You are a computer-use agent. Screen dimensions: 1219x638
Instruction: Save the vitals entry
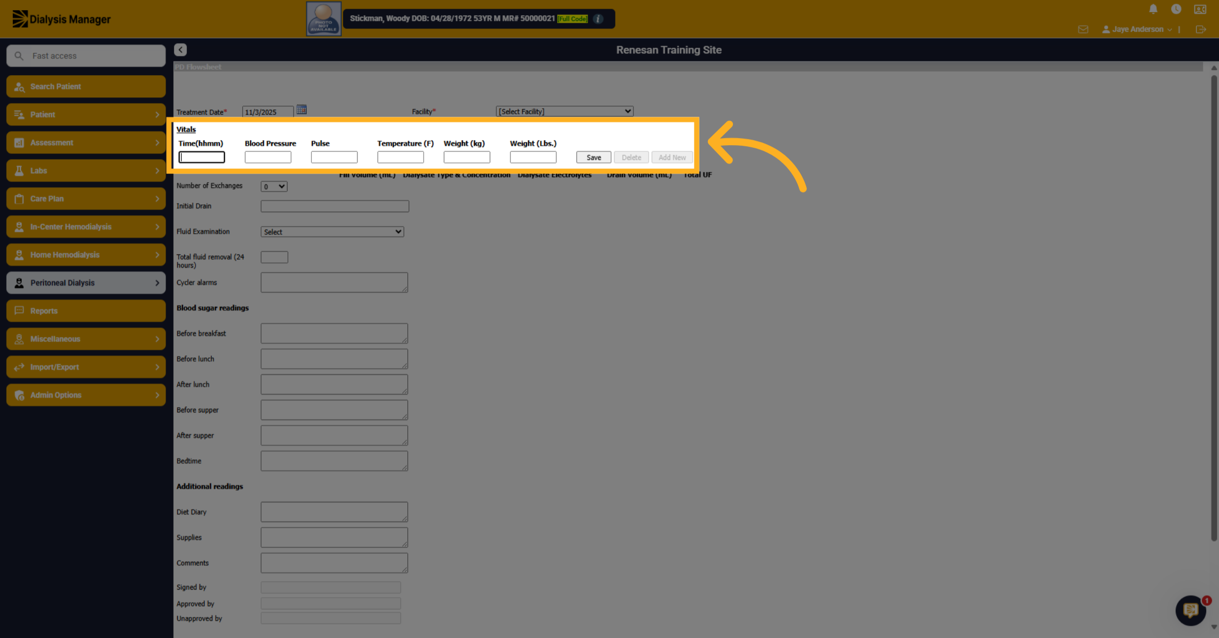point(593,157)
